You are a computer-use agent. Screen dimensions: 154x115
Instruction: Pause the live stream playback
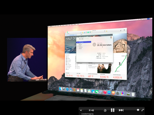[x=113, y=110]
